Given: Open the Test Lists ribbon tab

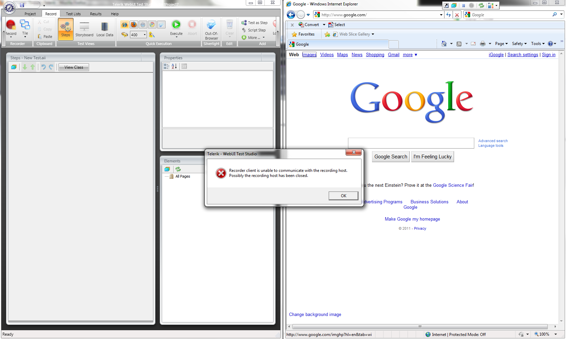Looking at the screenshot, I should (73, 14).
